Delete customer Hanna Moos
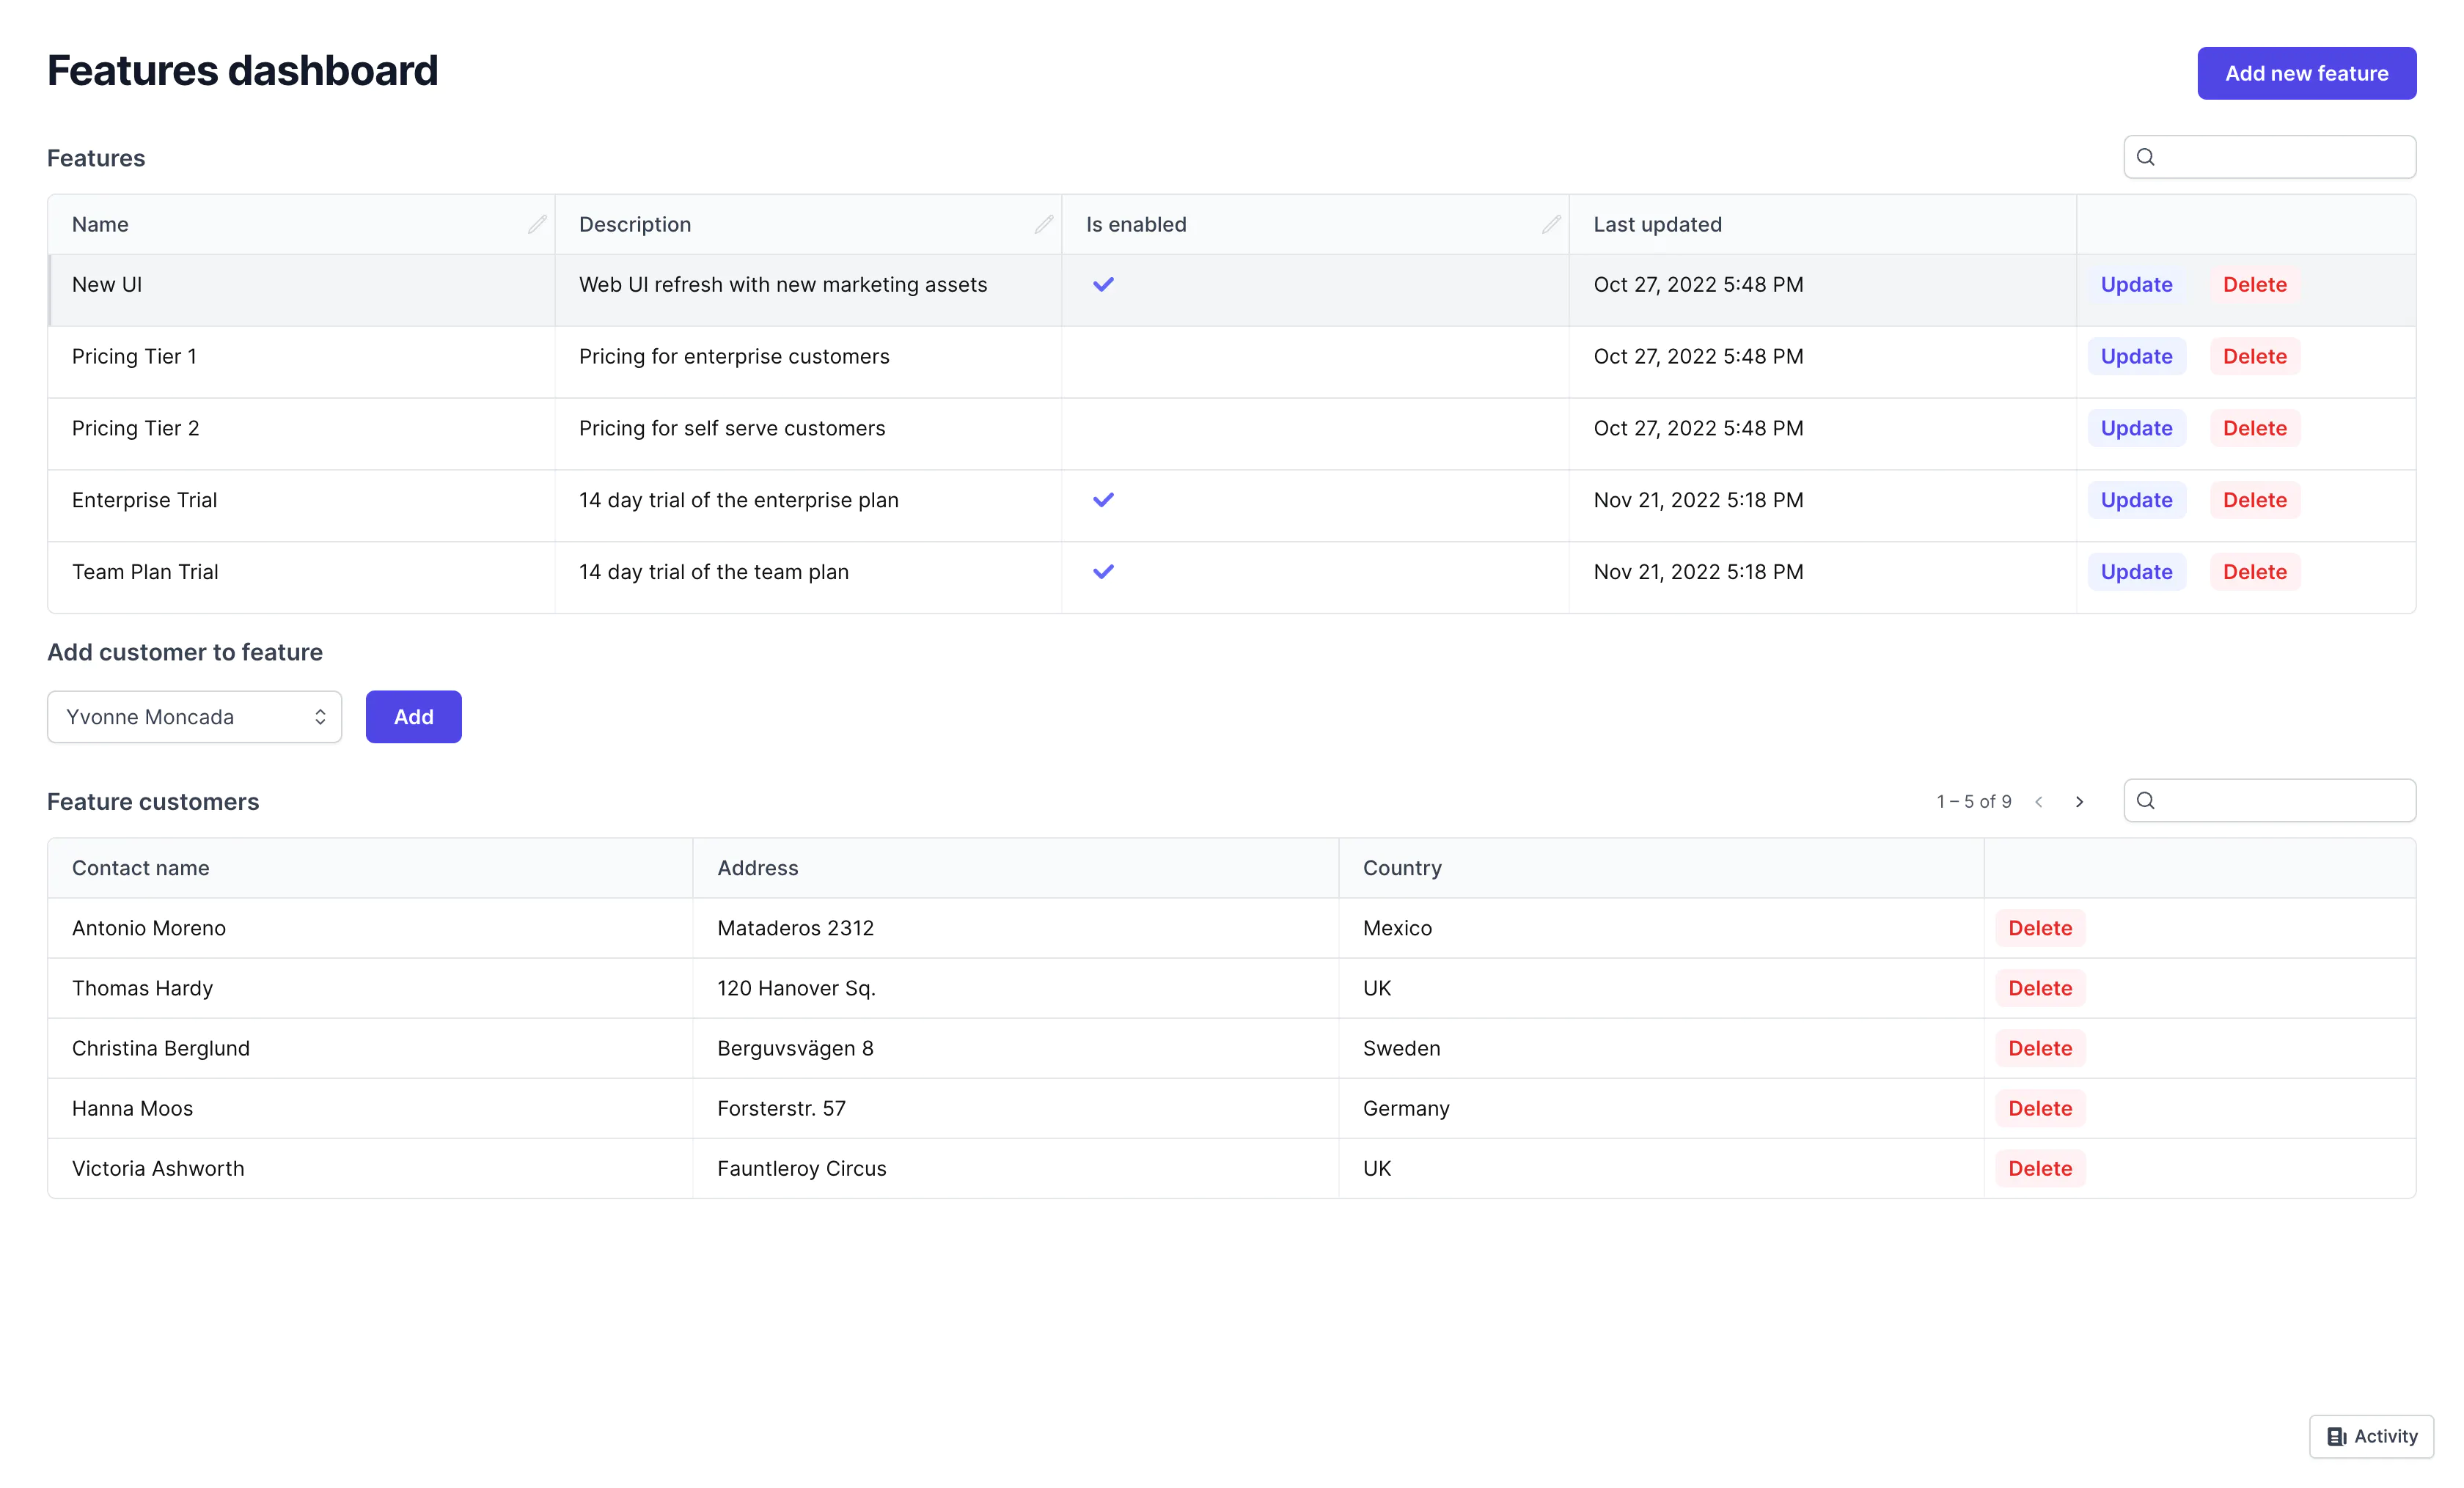This screenshot has height=1488, width=2464. click(x=2040, y=1108)
